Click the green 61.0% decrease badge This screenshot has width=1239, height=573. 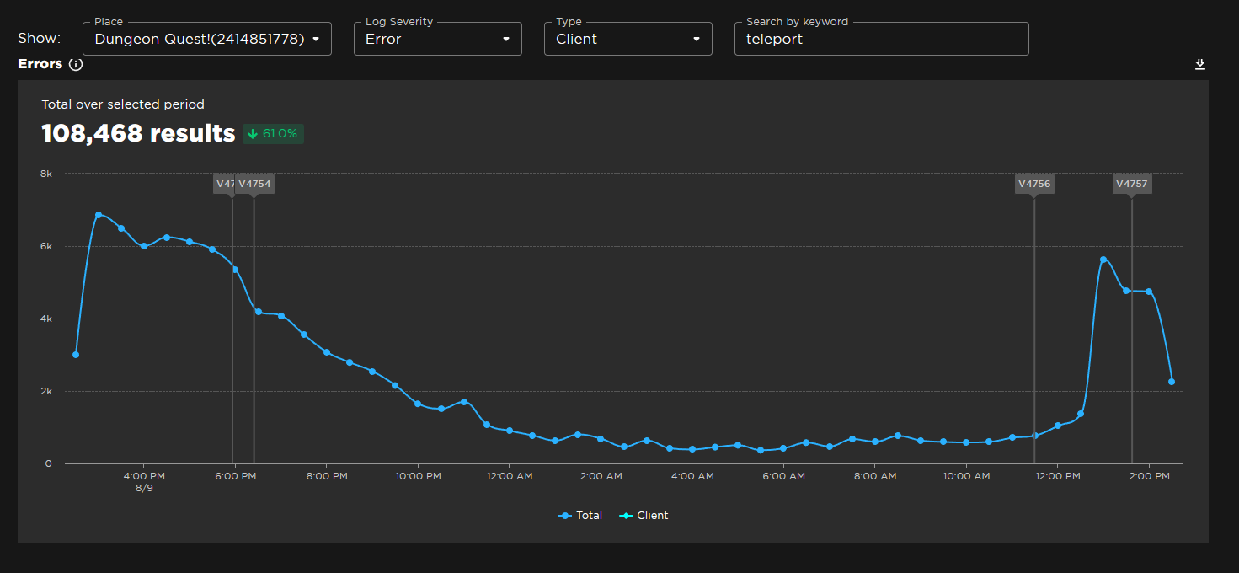[273, 133]
